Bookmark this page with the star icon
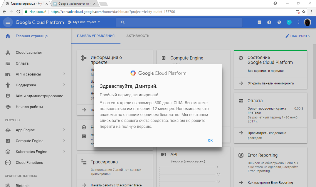This screenshot has width=316, height=187. pyautogui.click(x=304, y=12)
